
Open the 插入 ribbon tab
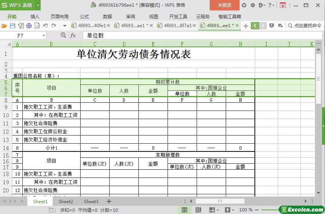point(35,16)
